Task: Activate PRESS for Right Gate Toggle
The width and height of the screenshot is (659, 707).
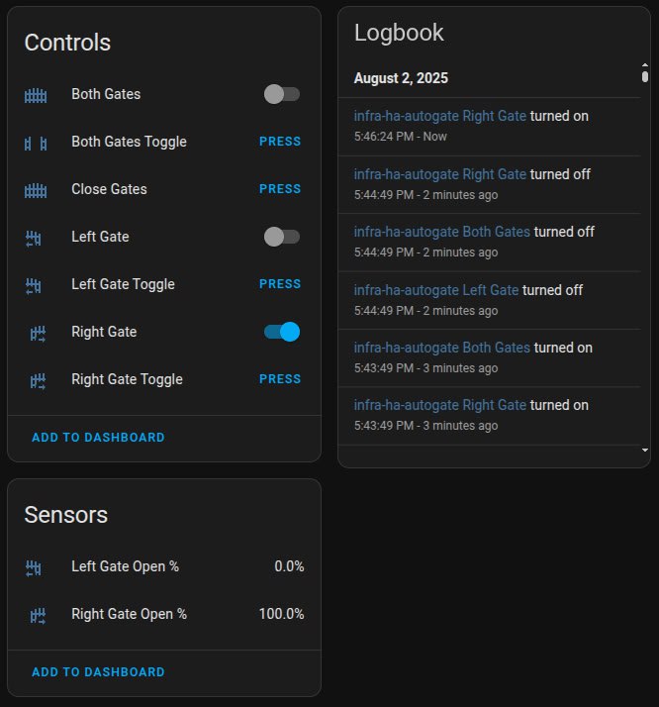Action: tap(280, 379)
